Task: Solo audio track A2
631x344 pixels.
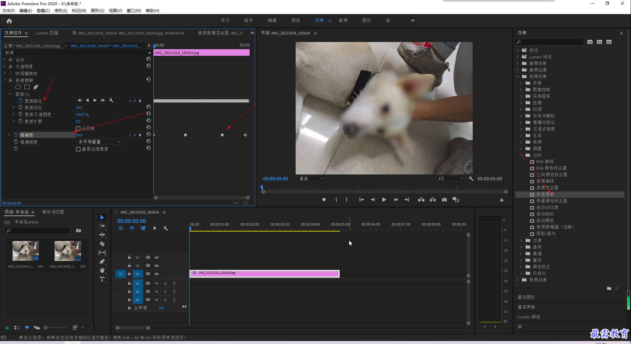Action: 165,292
